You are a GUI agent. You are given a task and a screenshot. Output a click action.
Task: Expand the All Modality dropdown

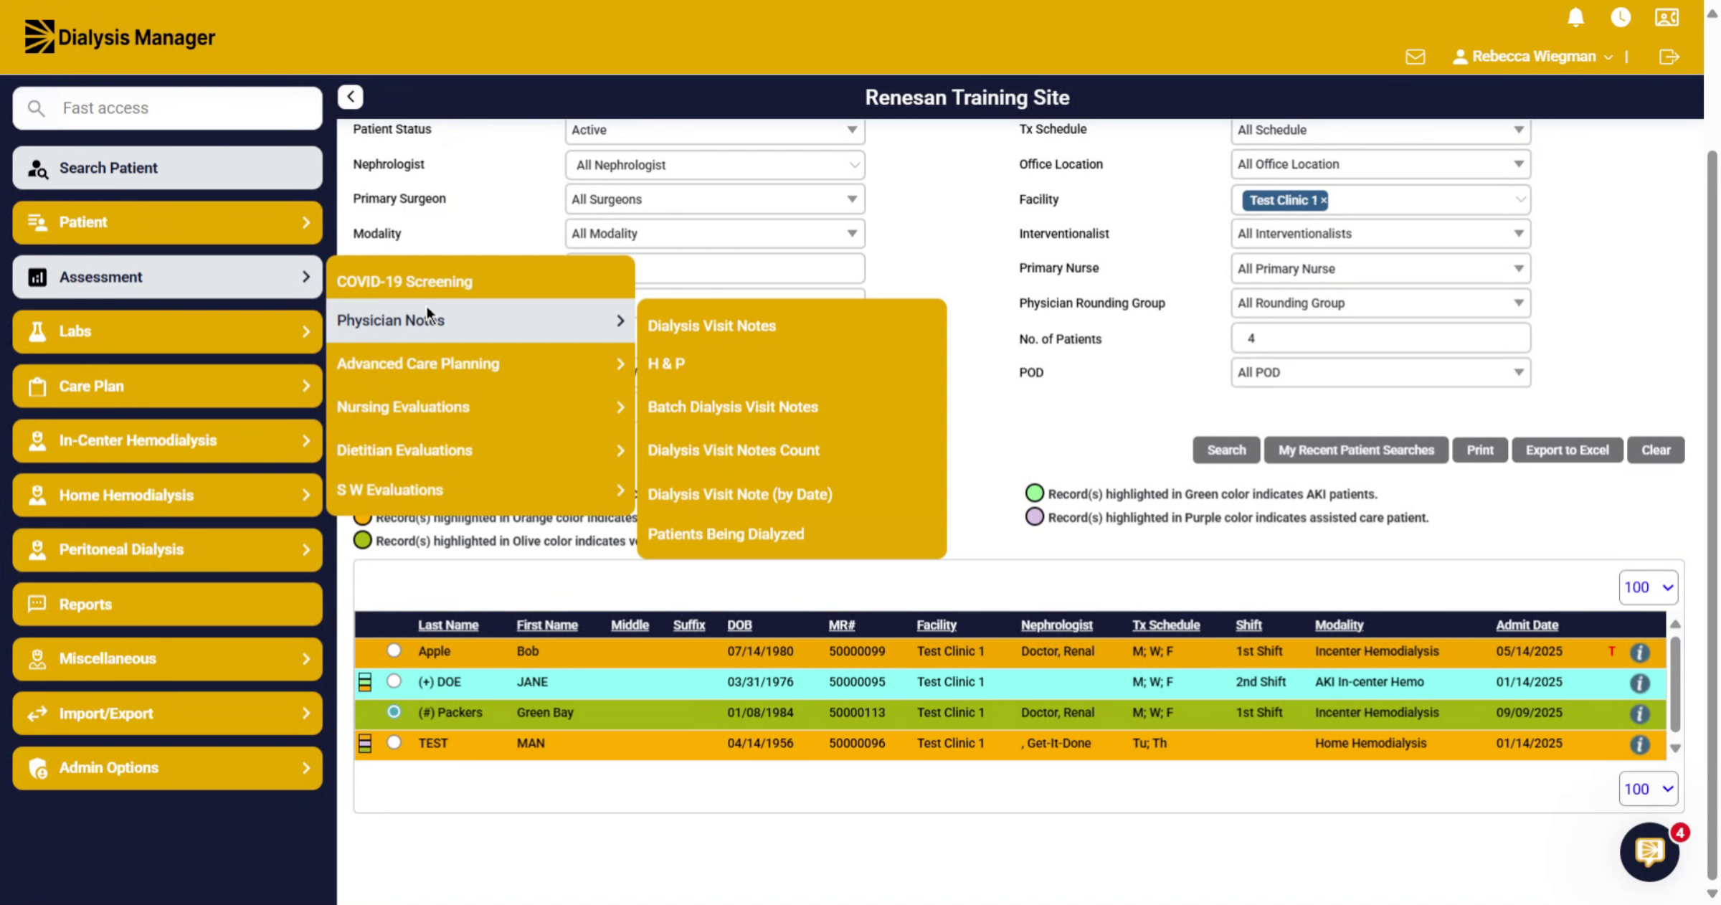click(x=715, y=234)
